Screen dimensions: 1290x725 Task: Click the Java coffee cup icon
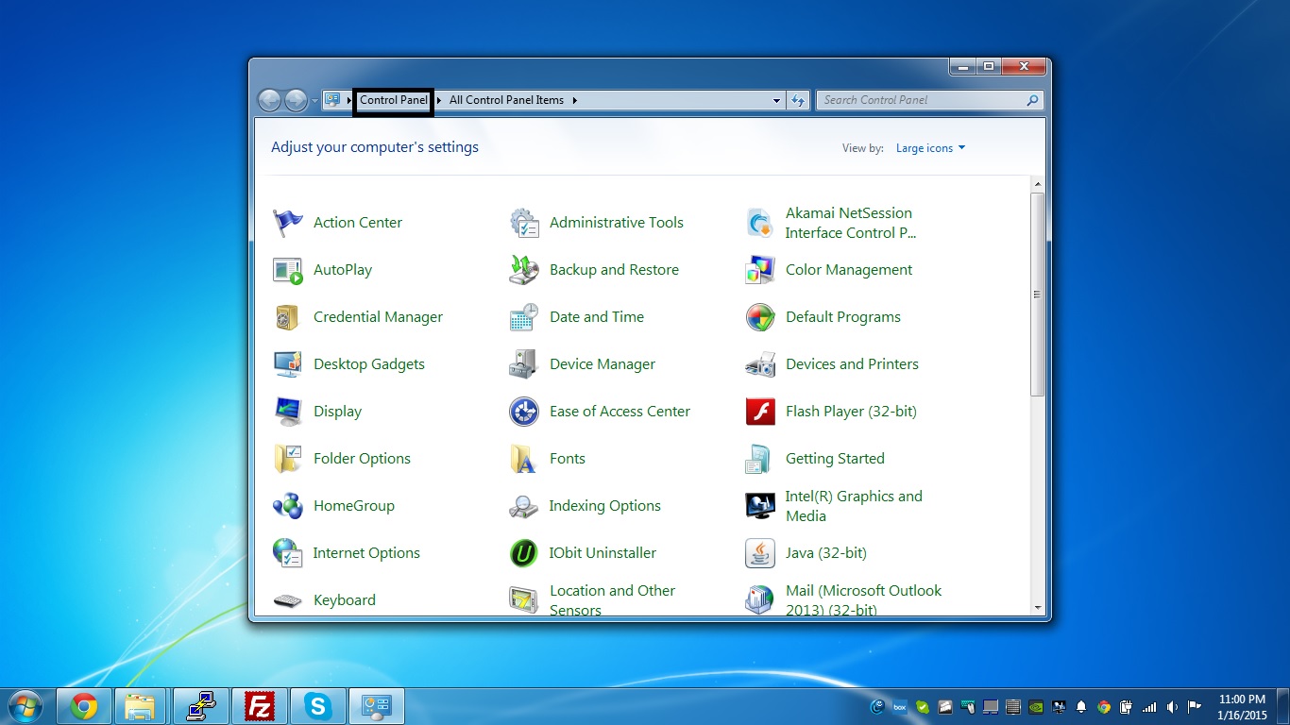[759, 553]
